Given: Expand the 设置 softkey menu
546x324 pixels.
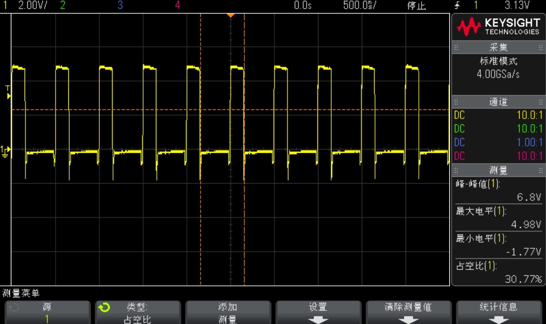Looking at the screenshot, I should click(x=318, y=313).
